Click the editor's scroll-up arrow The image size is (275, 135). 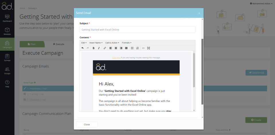coord(194,52)
